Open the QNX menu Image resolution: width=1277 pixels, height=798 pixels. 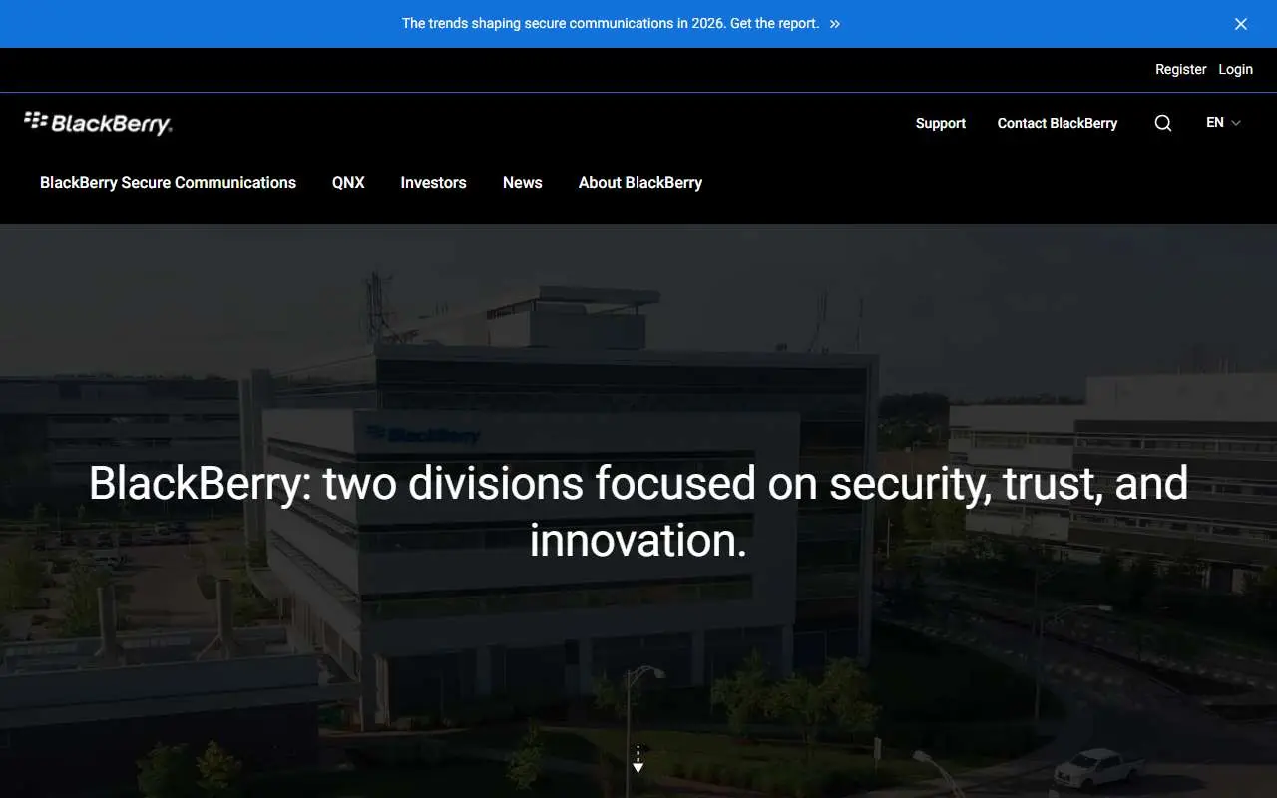(348, 183)
